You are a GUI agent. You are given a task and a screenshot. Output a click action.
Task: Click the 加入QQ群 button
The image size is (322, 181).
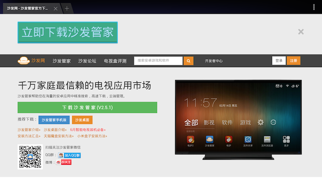coord(69,155)
